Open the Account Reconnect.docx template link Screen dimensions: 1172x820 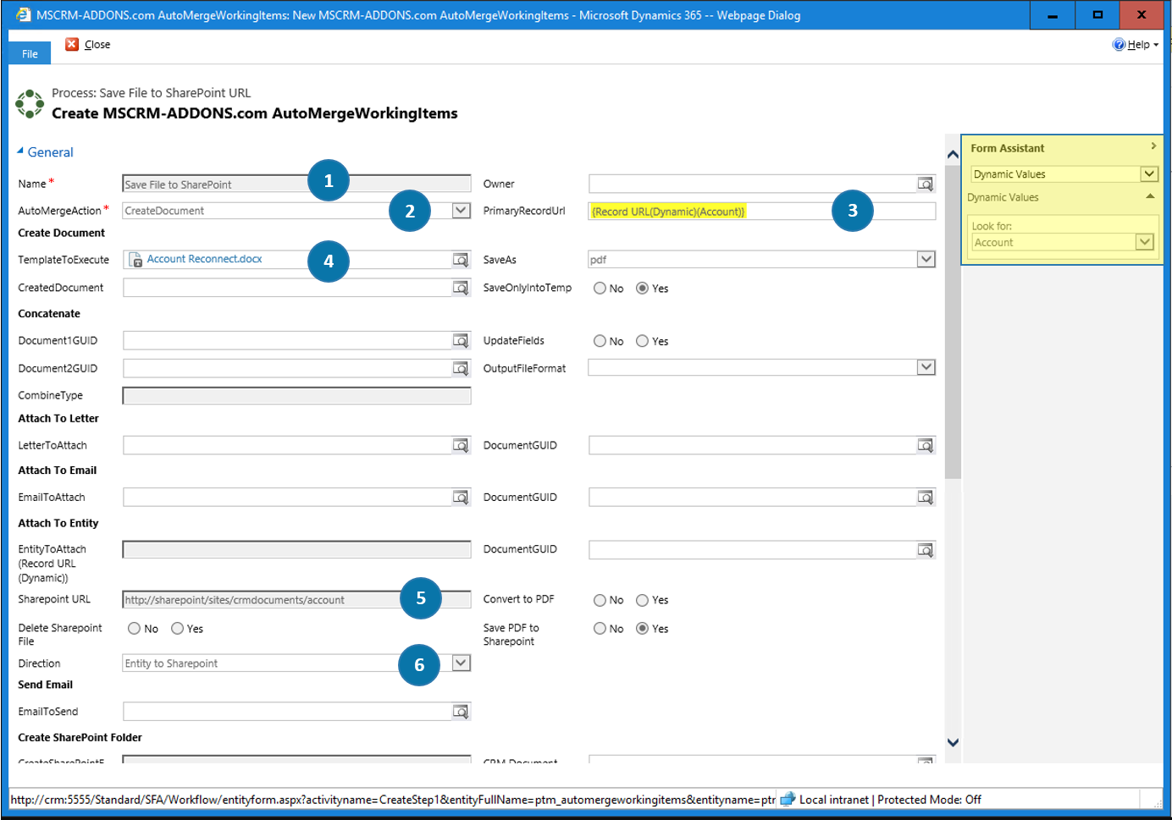tap(204, 259)
